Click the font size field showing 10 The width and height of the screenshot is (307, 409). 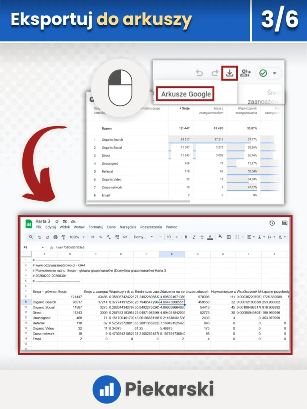(169, 237)
